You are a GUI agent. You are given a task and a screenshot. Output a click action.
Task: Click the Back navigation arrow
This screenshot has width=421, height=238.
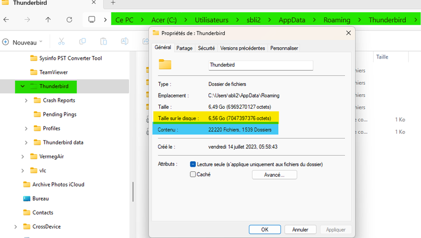pos(6,19)
